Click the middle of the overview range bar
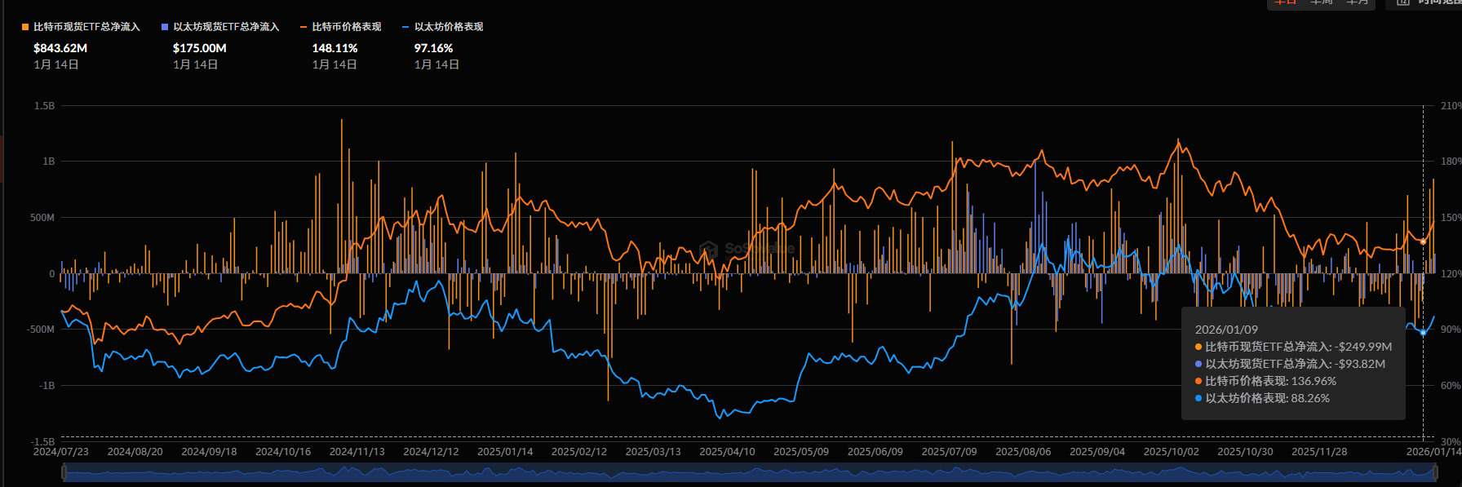This screenshot has height=487, width=1462. [749, 472]
